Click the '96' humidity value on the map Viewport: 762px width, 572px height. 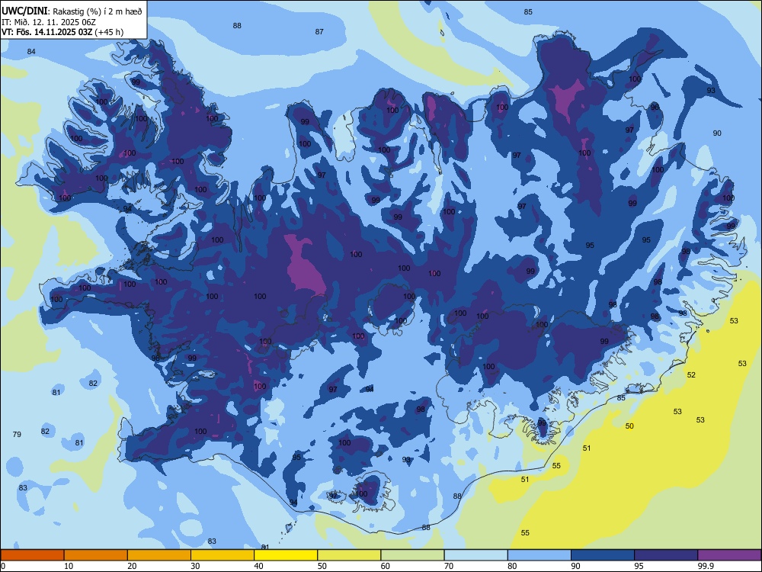655,107
